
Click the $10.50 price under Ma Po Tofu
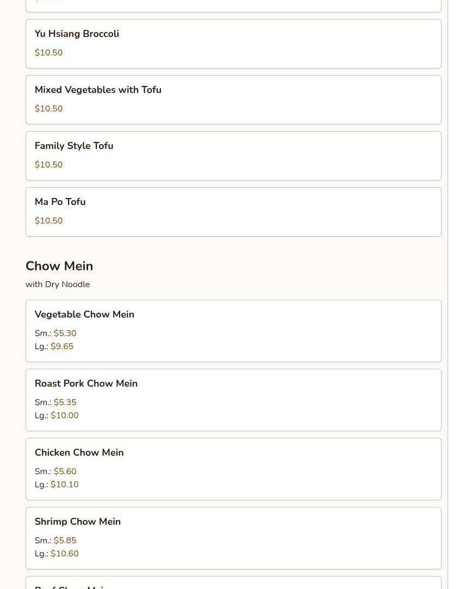[x=48, y=220]
